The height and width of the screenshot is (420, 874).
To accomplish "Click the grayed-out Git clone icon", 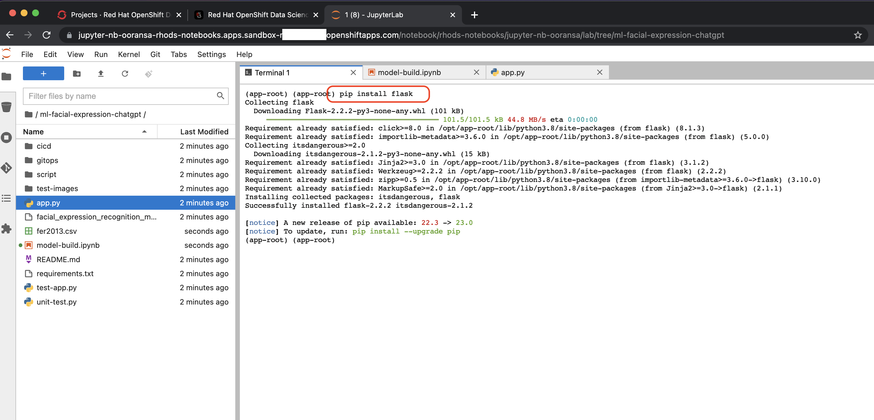I will point(148,74).
